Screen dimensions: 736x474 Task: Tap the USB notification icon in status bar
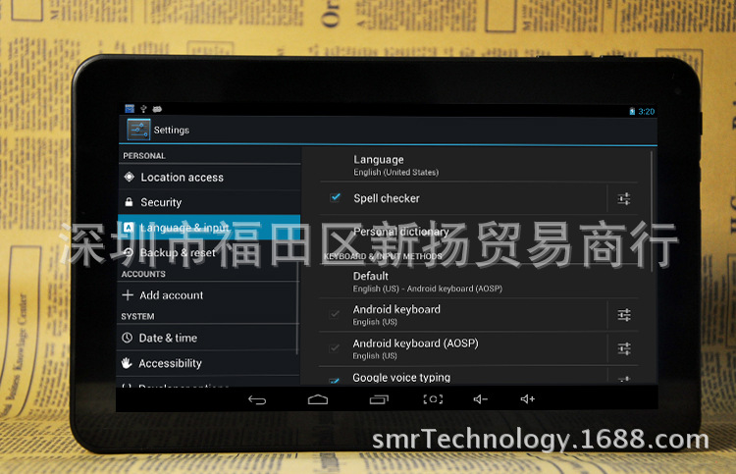(143, 109)
